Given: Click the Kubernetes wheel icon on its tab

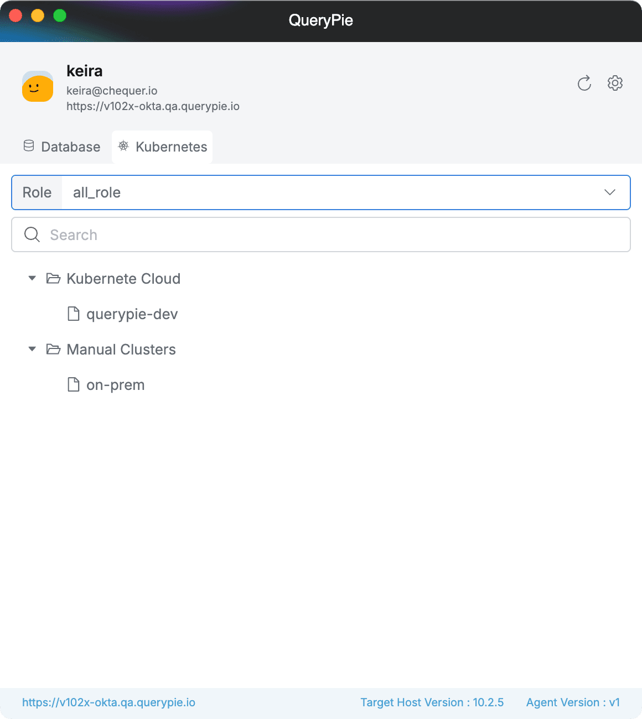Looking at the screenshot, I should (123, 147).
